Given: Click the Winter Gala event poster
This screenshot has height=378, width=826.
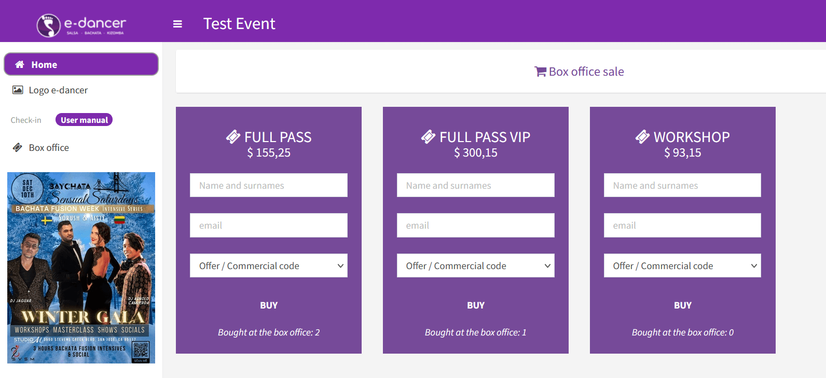Looking at the screenshot, I should click(x=81, y=268).
